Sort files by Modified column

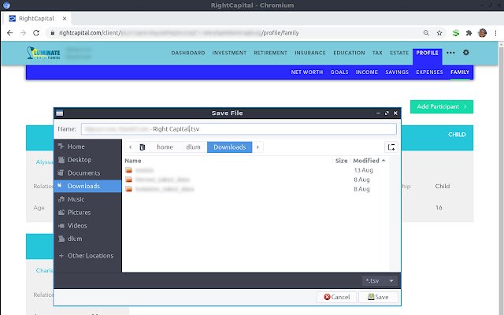369,161
